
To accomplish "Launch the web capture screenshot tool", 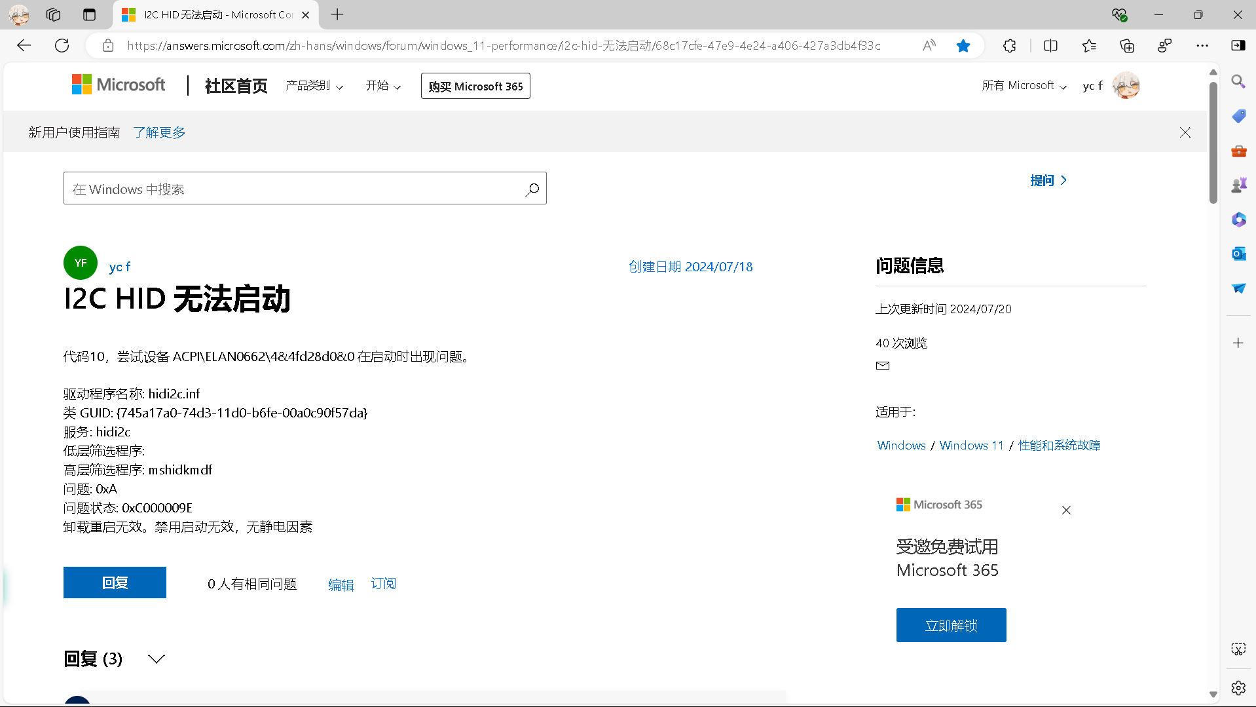I will (1238, 649).
